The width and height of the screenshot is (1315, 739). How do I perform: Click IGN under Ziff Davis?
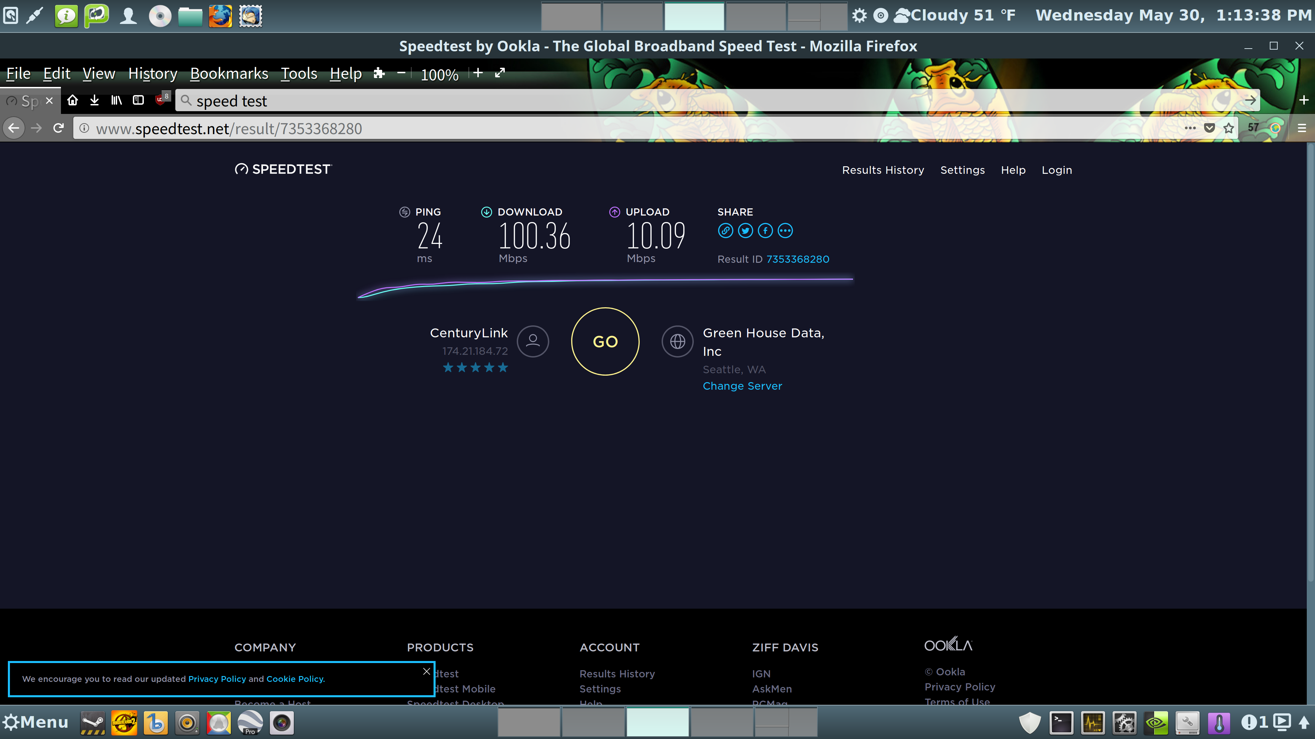coord(761,674)
